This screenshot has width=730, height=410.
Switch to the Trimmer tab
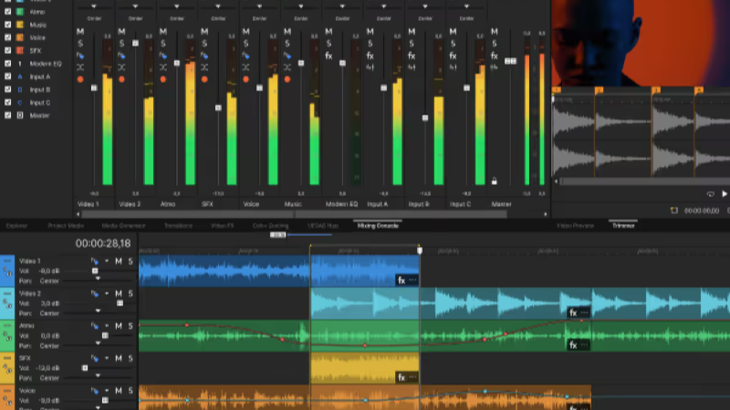point(623,226)
